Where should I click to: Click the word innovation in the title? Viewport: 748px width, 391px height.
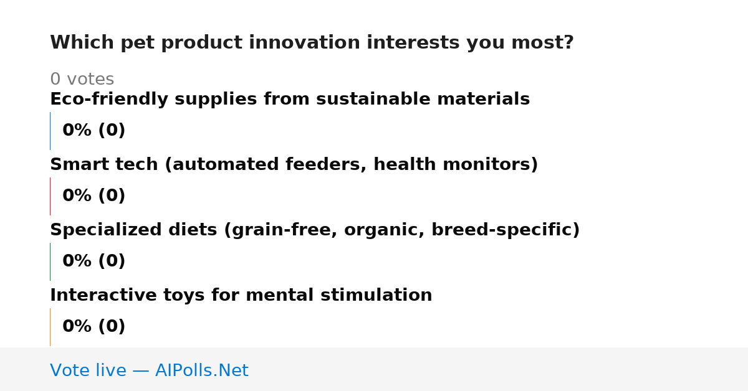point(304,43)
